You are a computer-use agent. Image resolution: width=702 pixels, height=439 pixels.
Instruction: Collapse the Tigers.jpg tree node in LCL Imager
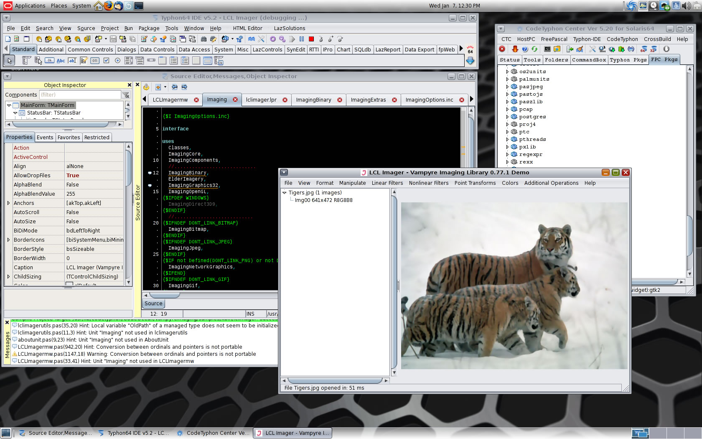(x=285, y=193)
